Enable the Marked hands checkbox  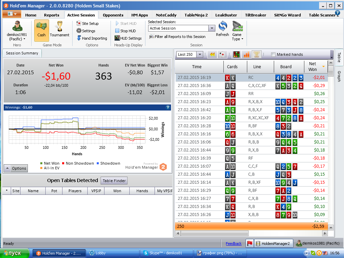point(273,55)
